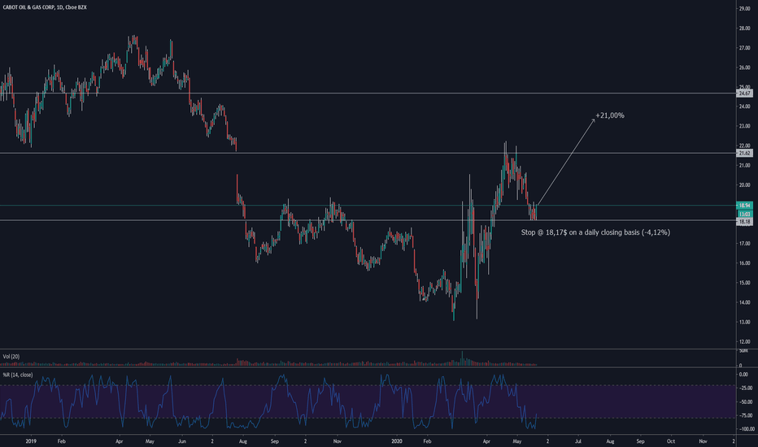
Task: Click the 12.00 tick on the price scale
Action: (x=744, y=341)
